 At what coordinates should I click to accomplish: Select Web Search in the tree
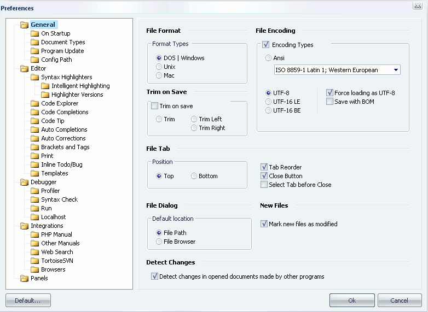[57, 252]
